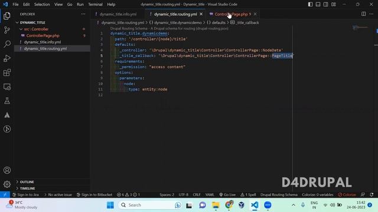Toggle the primary side bar layout button
Screen dimensions: 378x212
tap(310, 4)
